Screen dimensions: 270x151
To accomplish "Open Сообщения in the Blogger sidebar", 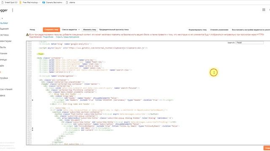I will coord(4,29).
